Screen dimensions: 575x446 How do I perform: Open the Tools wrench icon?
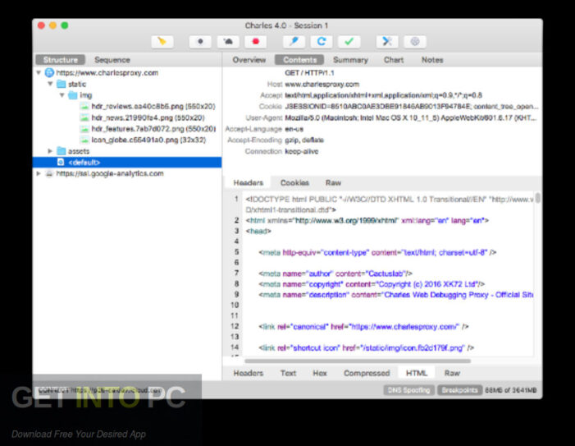[387, 42]
